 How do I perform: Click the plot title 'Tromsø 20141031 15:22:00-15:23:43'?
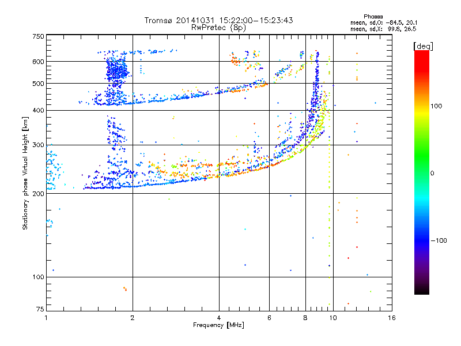(x=218, y=20)
